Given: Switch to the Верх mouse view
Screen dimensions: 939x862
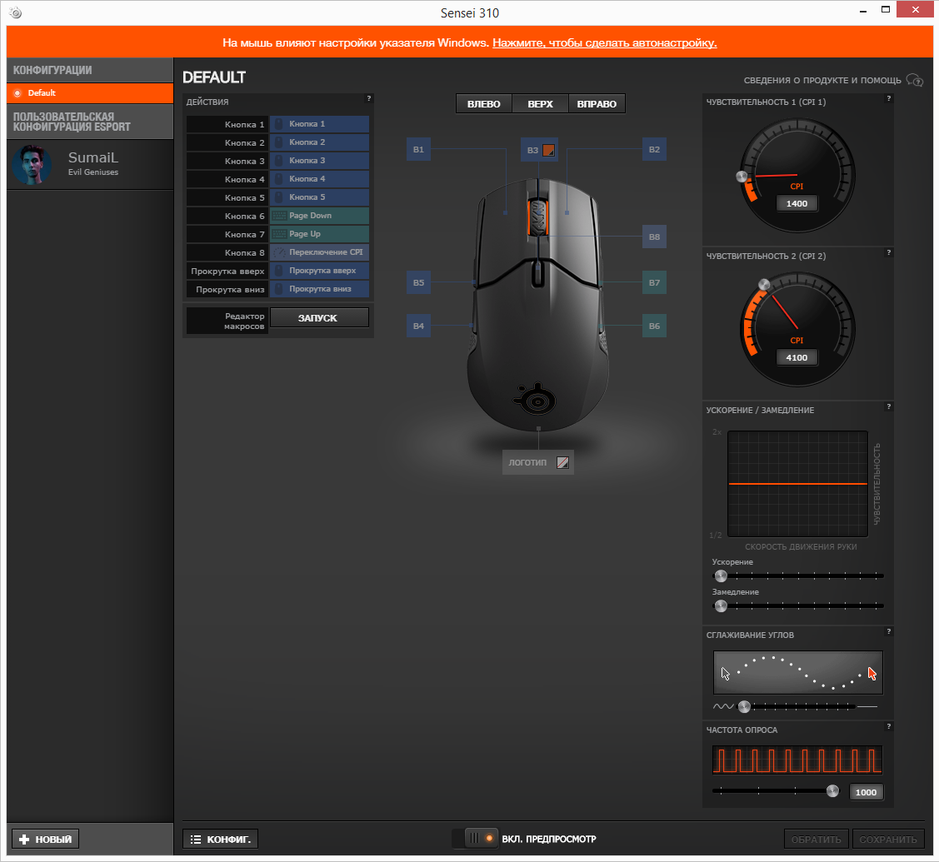Looking at the screenshot, I should [x=540, y=103].
